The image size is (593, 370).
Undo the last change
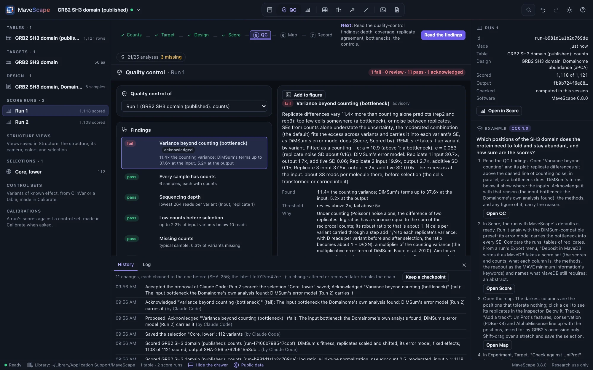point(543,10)
